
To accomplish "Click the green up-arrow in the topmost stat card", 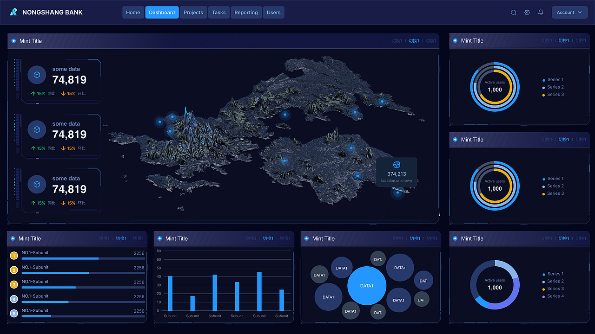I will (x=33, y=94).
